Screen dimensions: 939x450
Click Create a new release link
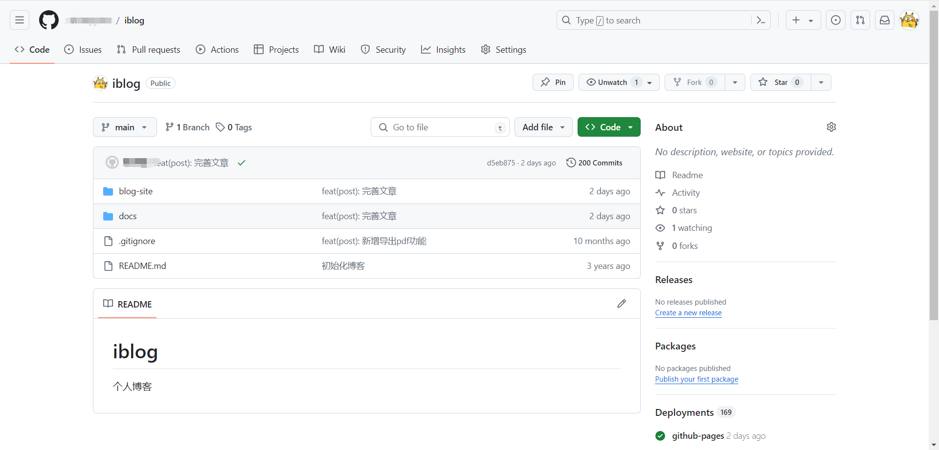688,313
